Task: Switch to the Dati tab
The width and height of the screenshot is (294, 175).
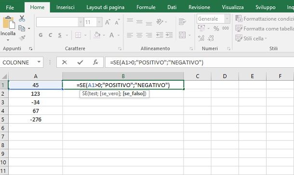Action: (x=172, y=7)
